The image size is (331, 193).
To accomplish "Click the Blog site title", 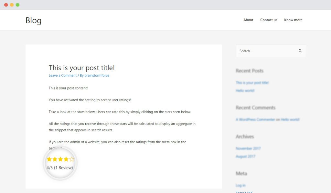I will (34, 20).
